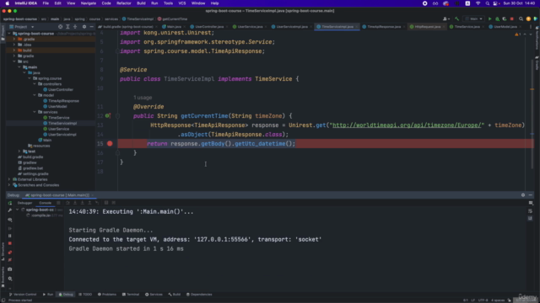Click the wrench Modify Run Configuration icon
This screenshot has height=303, width=540.
(10, 210)
